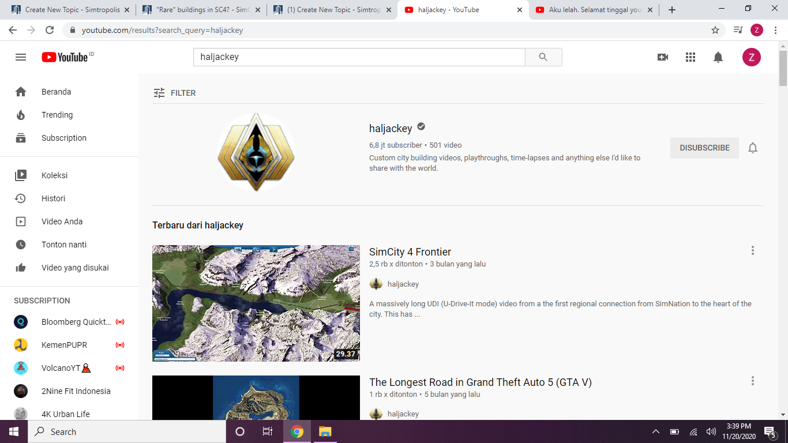
Task: Click the Koleksi library icon
Action: (21, 175)
